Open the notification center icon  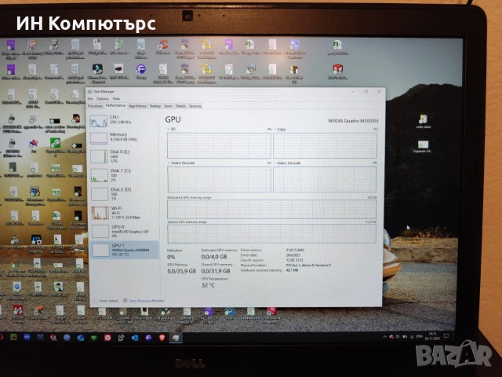pos(446,335)
